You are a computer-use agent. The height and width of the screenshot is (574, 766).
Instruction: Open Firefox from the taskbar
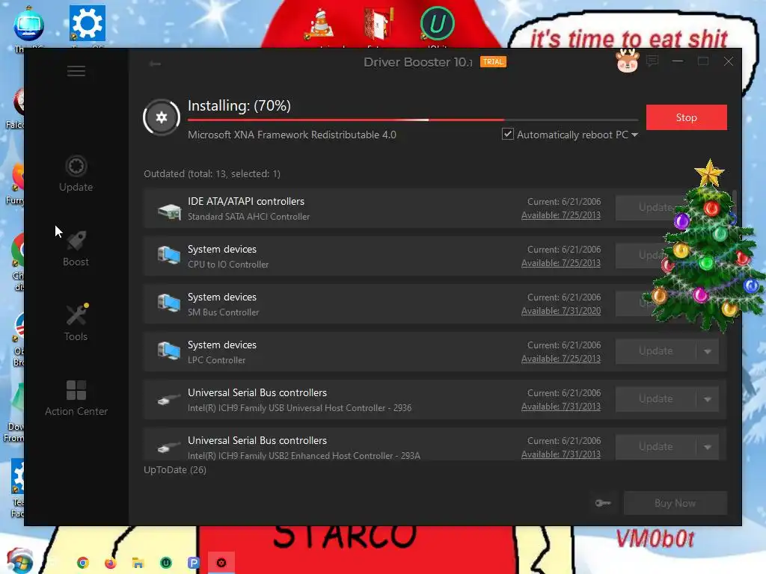[111, 563]
